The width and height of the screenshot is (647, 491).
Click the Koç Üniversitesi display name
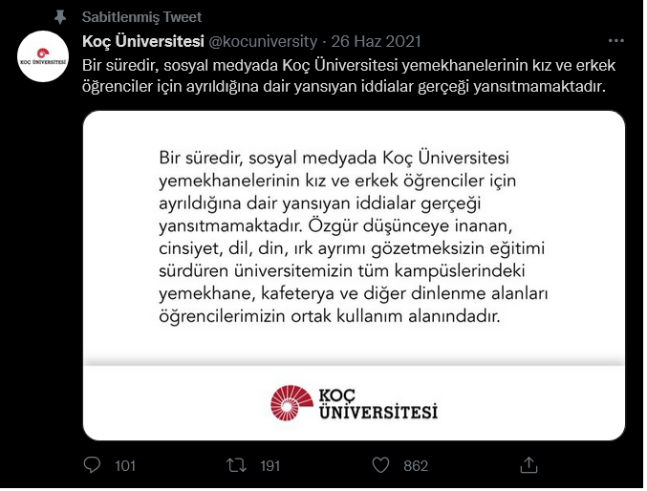[143, 41]
